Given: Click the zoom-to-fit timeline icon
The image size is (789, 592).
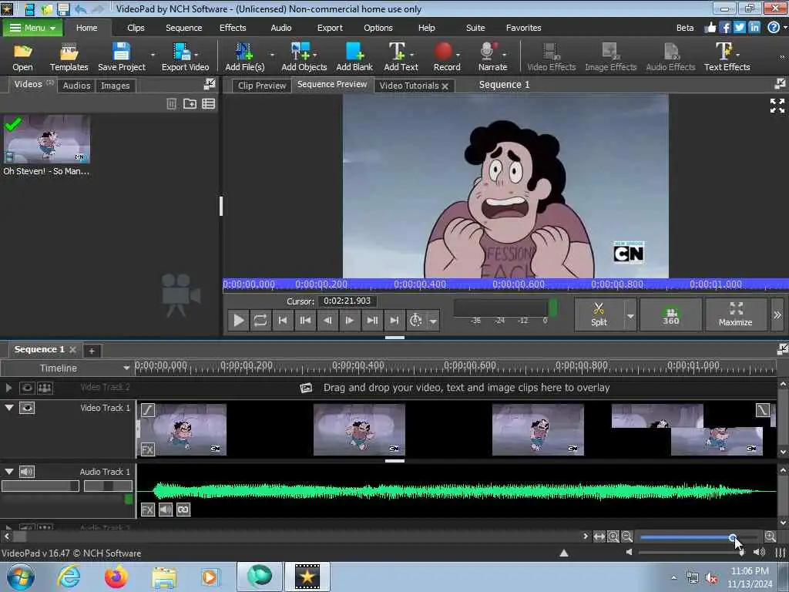Looking at the screenshot, I should point(599,536).
